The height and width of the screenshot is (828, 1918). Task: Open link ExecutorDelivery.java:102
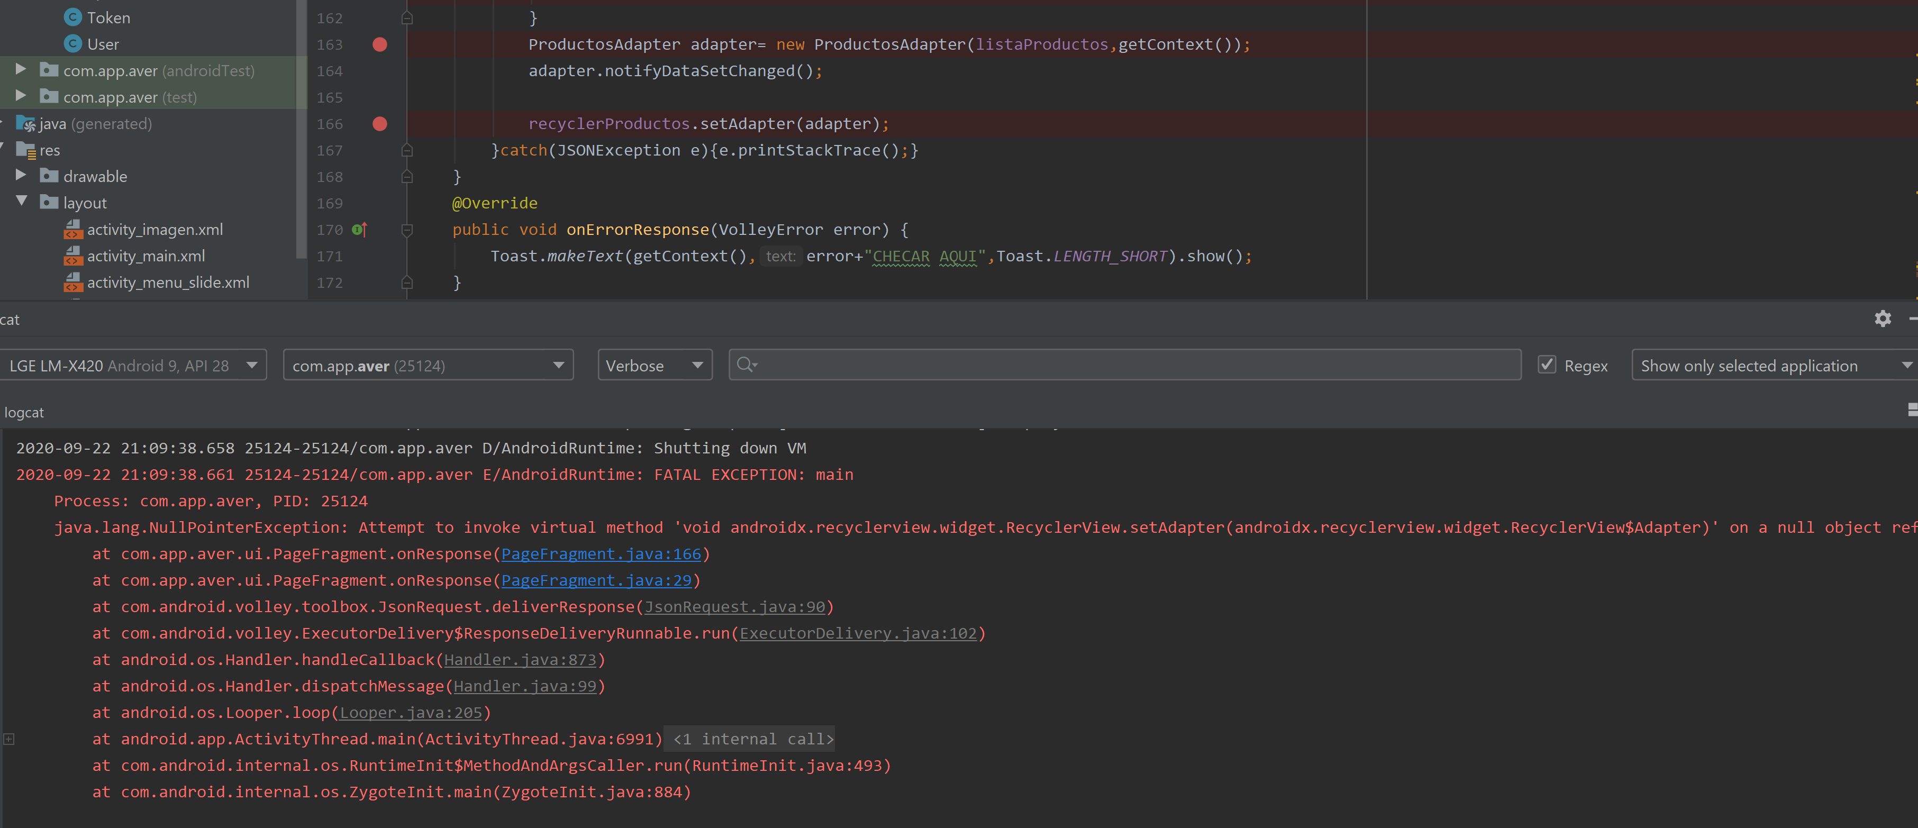(858, 633)
